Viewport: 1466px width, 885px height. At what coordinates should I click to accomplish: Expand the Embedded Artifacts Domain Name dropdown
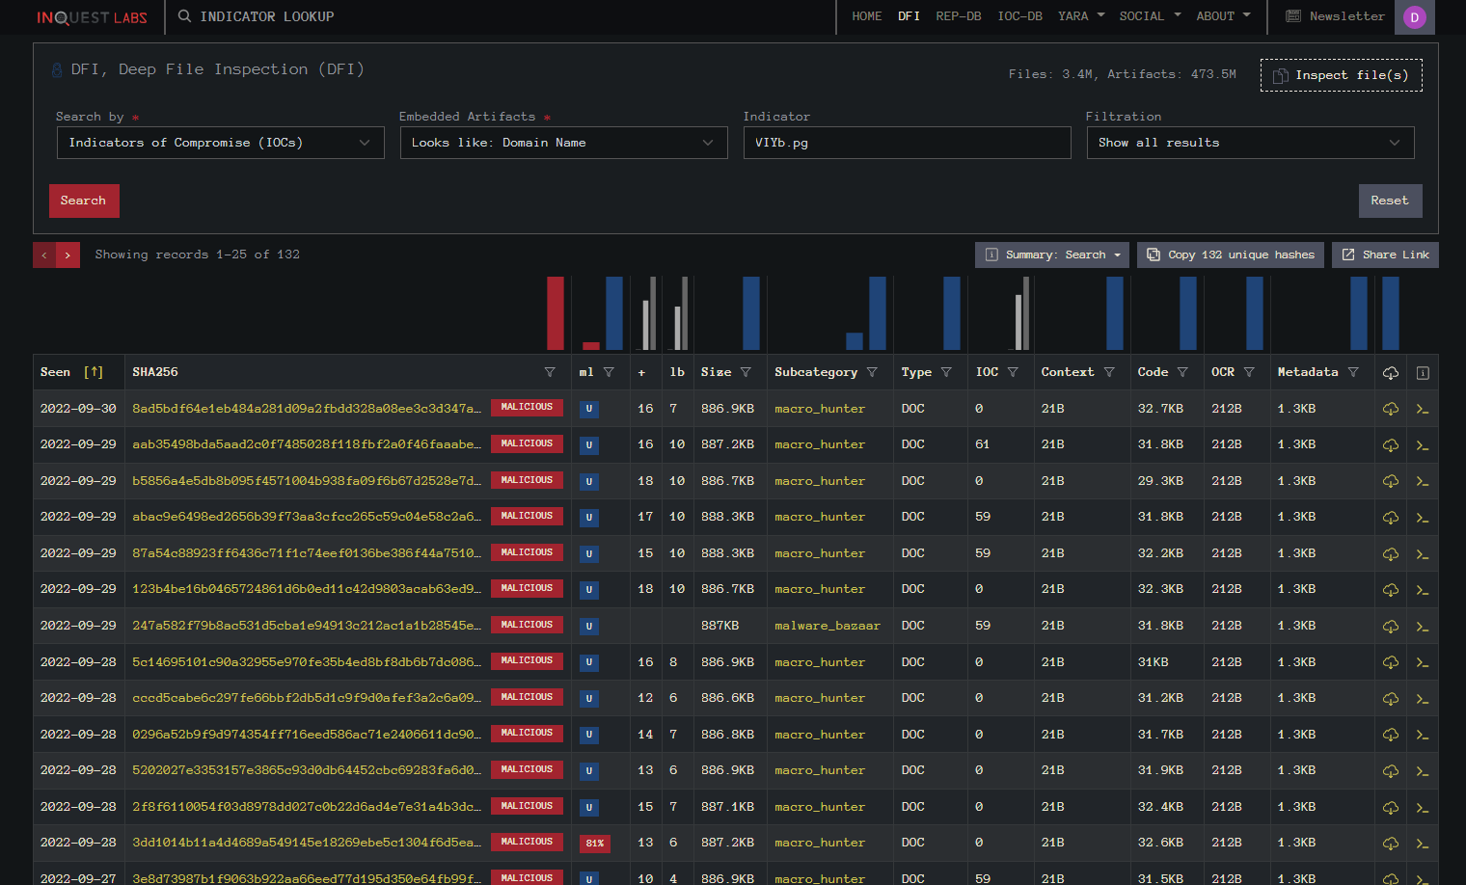pyautogui.click(x=563, y=143)
